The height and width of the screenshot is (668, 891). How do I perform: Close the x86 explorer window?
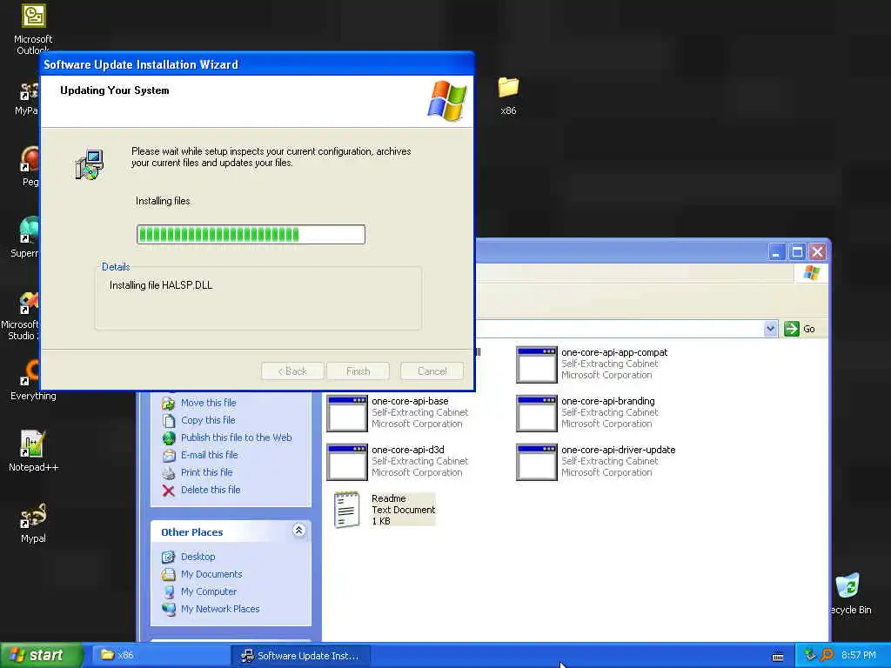click(x=818, y=251)
